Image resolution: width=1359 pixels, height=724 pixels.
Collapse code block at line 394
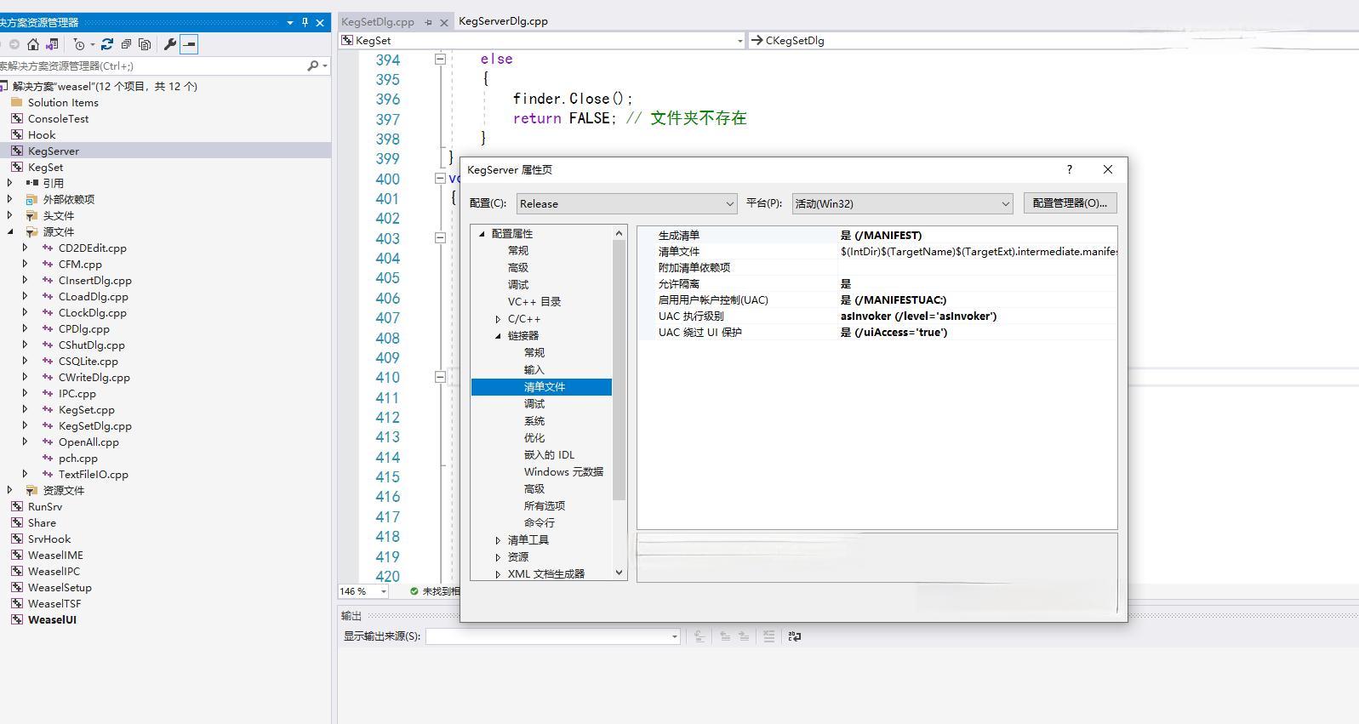click(x=440, y=59)
